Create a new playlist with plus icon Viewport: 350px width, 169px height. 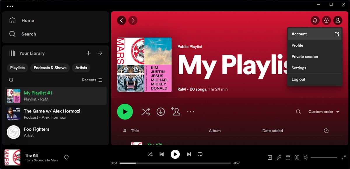coord(89,53)
